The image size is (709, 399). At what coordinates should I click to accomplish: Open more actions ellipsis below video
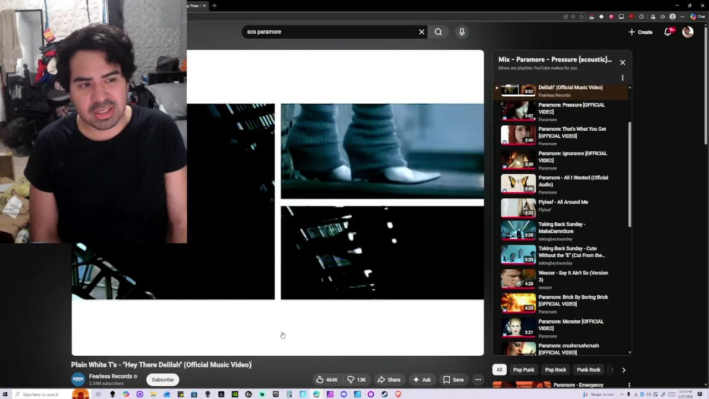tap(478, 380)
